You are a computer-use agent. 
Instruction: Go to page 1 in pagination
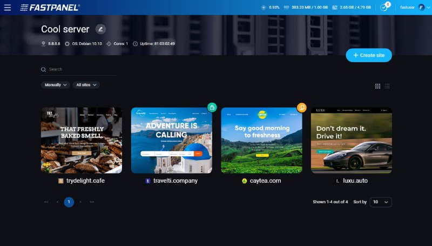pos(69,202)
